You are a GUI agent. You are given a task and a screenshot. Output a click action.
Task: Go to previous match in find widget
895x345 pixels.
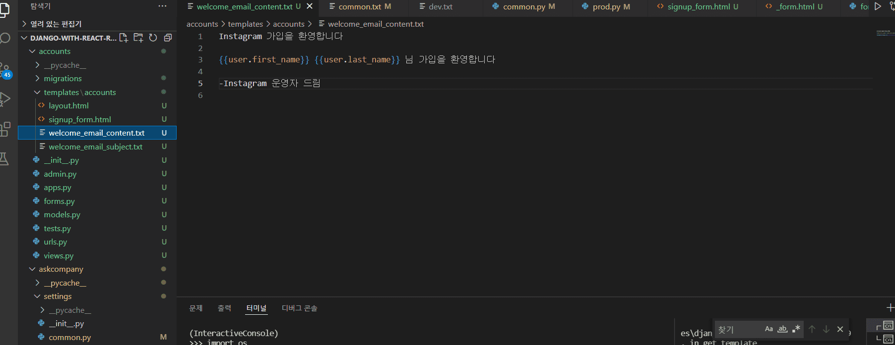tap(812, 329)
